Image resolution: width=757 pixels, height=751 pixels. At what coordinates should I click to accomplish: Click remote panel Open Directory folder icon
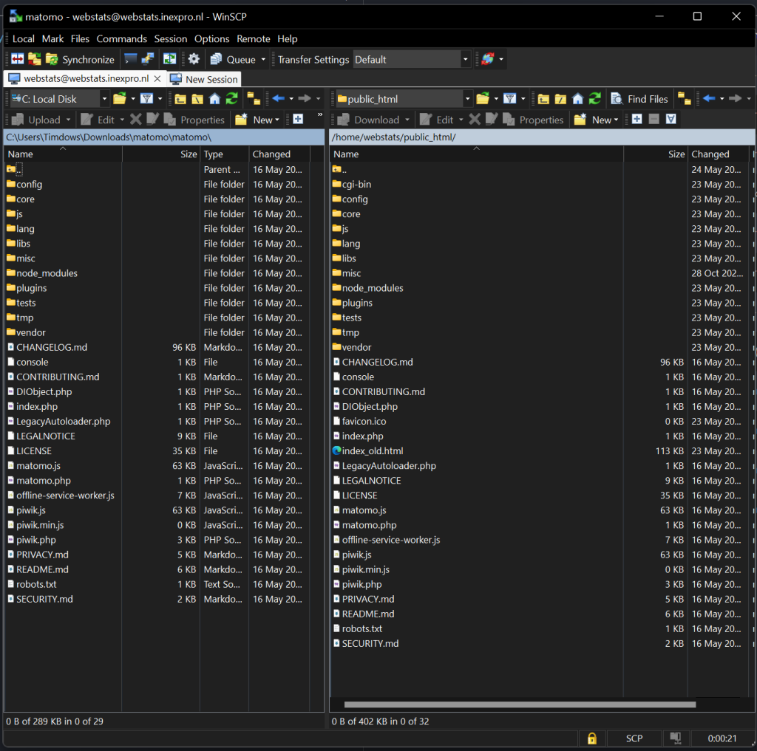click(483, 98)
